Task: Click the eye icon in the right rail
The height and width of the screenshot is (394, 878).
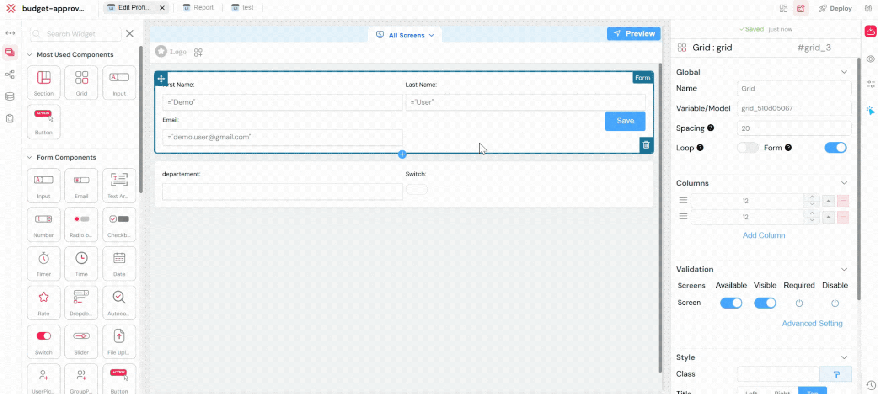Action: pyautogui.click(x=871, y=59)
